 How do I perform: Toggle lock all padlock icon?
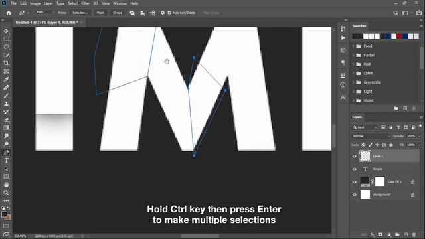click(391, 145)
